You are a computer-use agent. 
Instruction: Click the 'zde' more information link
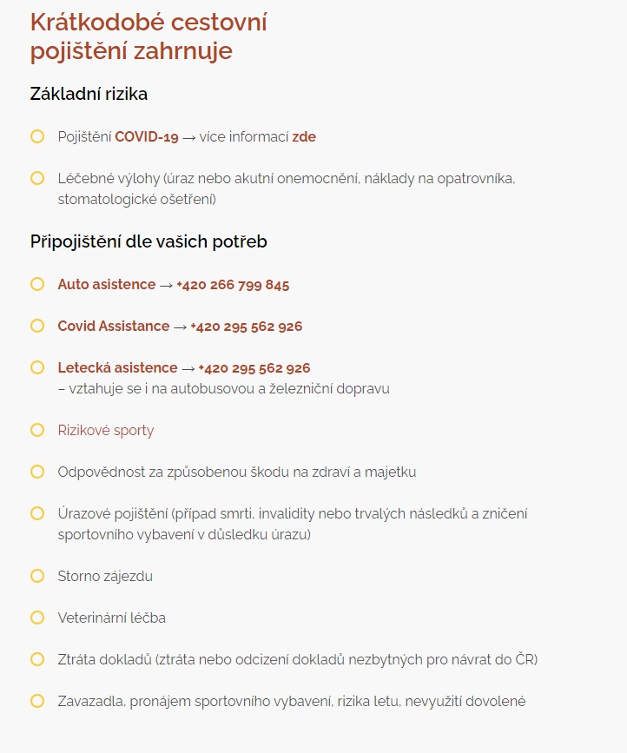pyautogui.click(x=304, y=137)
